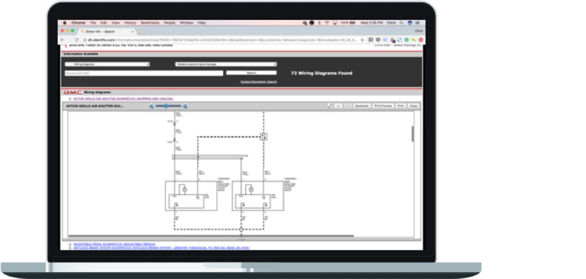
Task: Click the browser reload page icon
Action: click(x=77, y=40)
